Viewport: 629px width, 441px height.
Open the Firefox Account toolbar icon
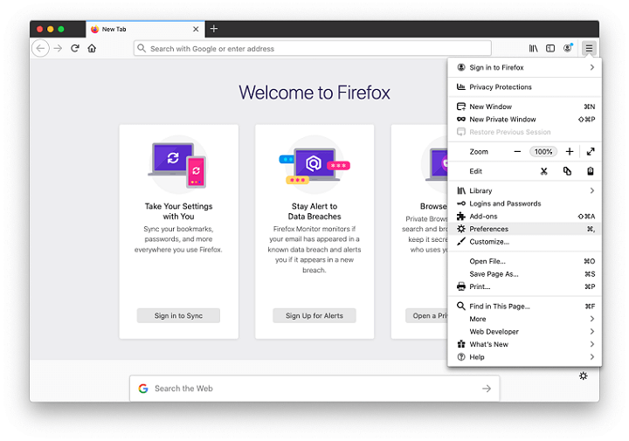tap(568, 49)
